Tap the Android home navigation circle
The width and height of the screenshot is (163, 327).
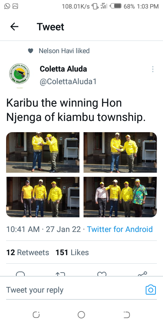coord(81,315)
